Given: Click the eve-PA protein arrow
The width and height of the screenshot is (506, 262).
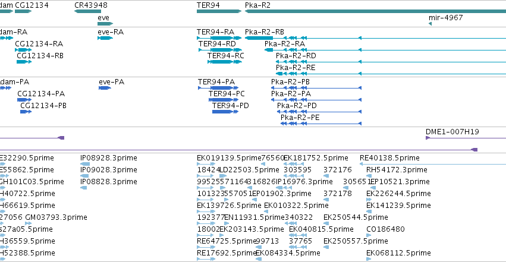Looking at the screenshot, I should click(x=105, y=88).
